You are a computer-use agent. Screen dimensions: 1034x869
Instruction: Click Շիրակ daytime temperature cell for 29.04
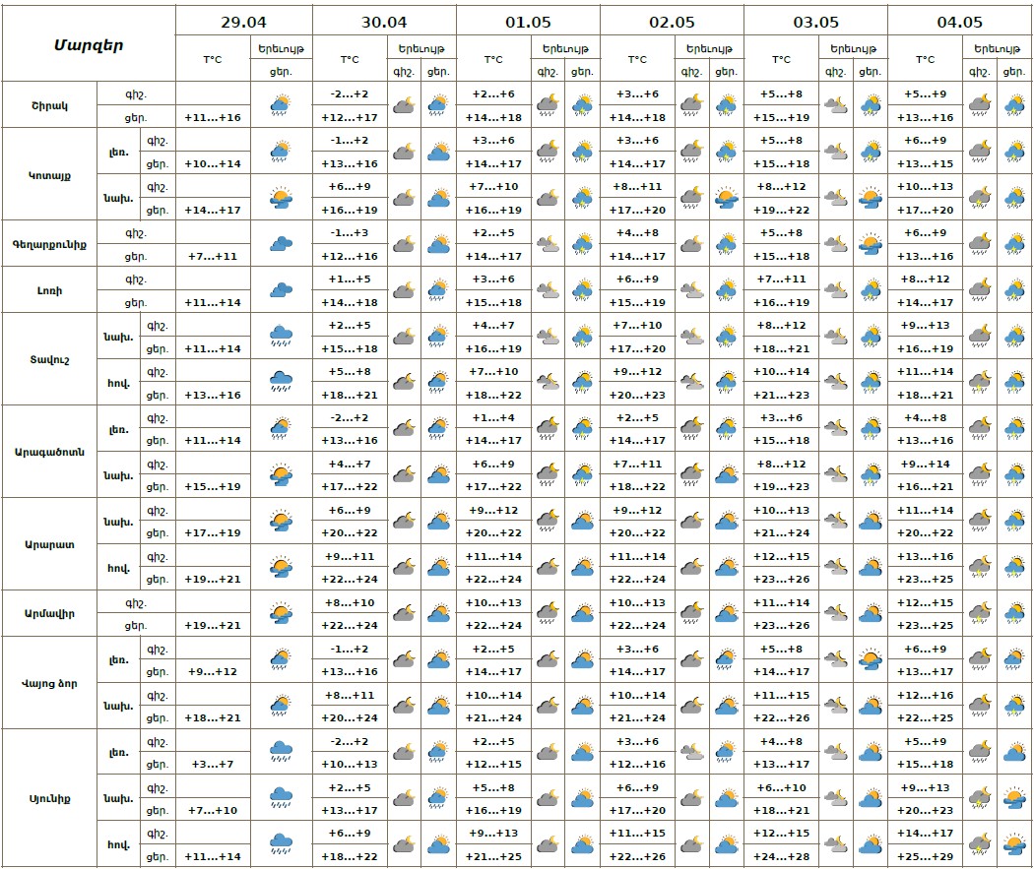(213, 117)
